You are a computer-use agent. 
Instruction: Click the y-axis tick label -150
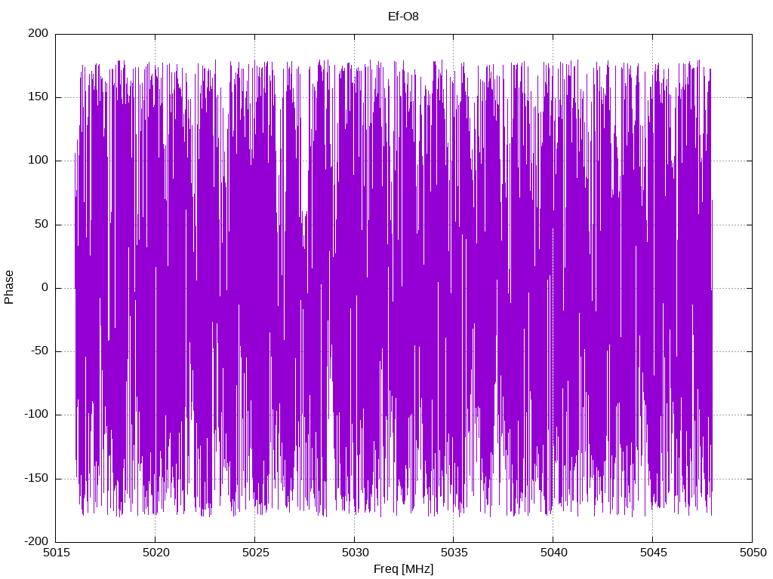pyautogui.click(x=36, y=478)
